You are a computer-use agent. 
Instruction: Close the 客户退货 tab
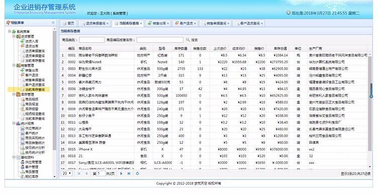195,24
